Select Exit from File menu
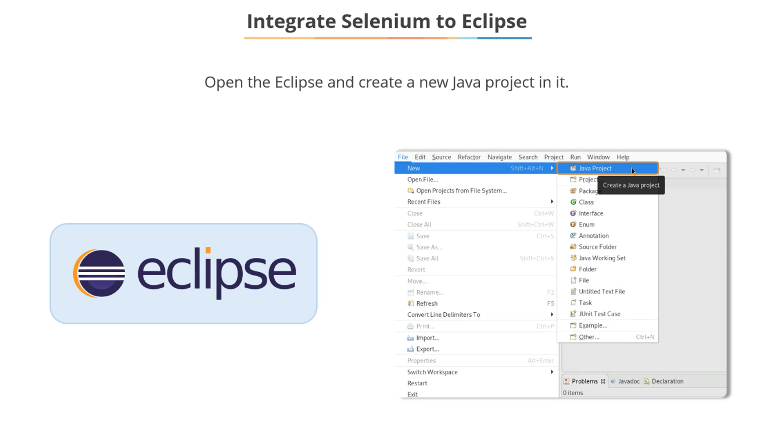 (x=476, y=394)
